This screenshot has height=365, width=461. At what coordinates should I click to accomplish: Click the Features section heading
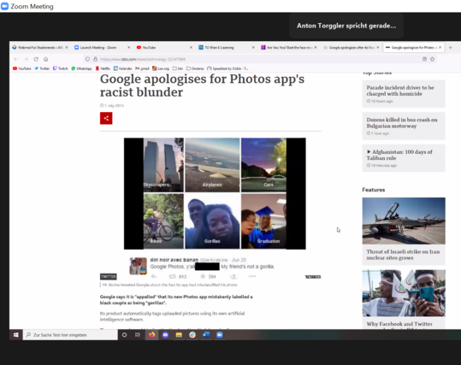click(374, 190)
